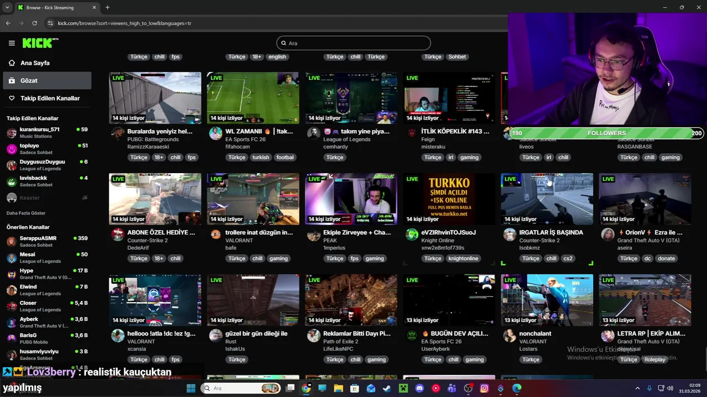The image size is (707, 397).
Task: Open güzel bir gün dileği ile stream title
Action: point(256,334)
